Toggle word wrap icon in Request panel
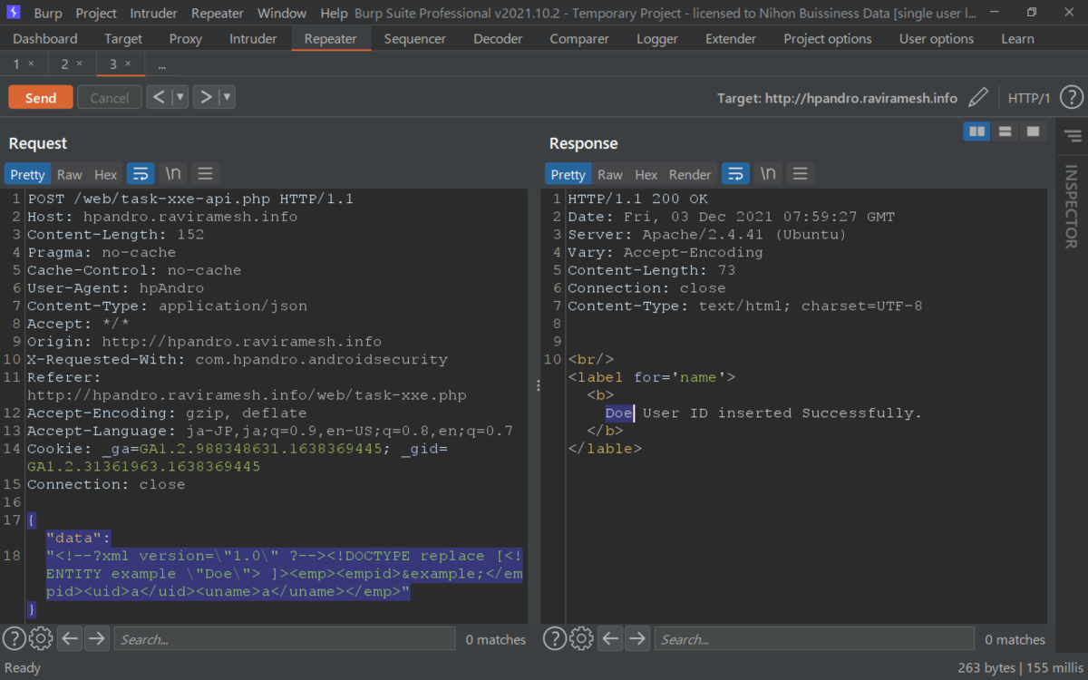 pos(140,174)
